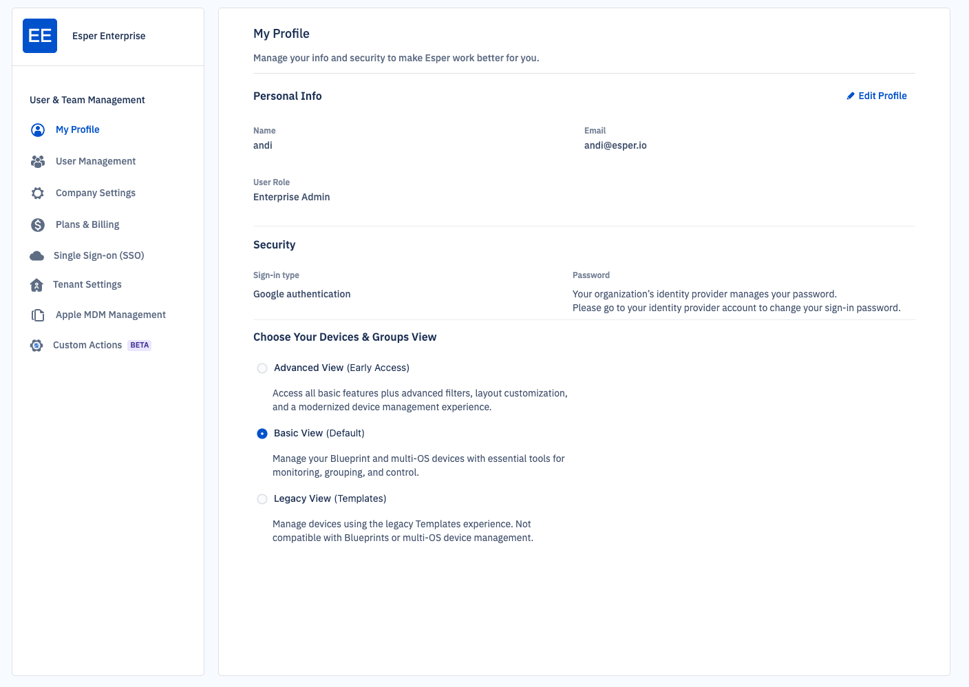Click the Plans & Billing dollar icon
Screen dimensions: 969x687
[38, 225]
